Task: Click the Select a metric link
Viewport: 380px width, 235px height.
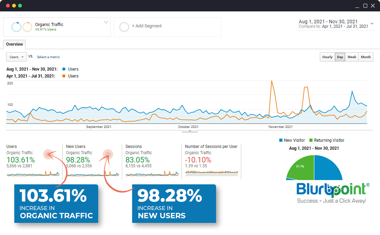Action: [48, 57]
